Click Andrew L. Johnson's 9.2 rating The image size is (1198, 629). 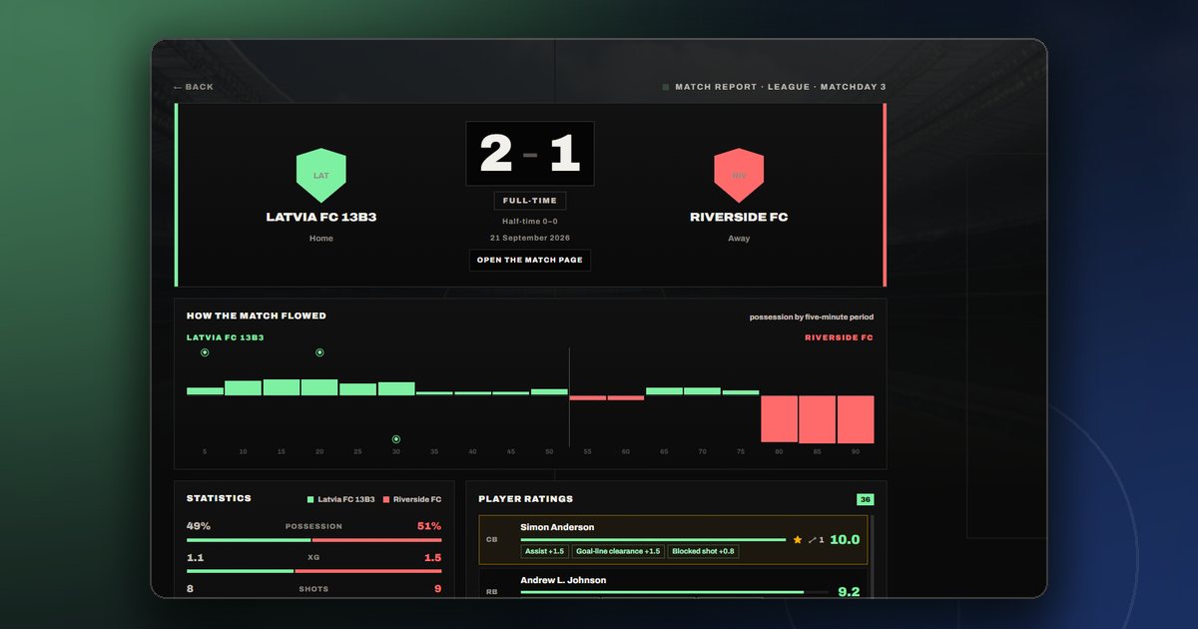point(849,591)
